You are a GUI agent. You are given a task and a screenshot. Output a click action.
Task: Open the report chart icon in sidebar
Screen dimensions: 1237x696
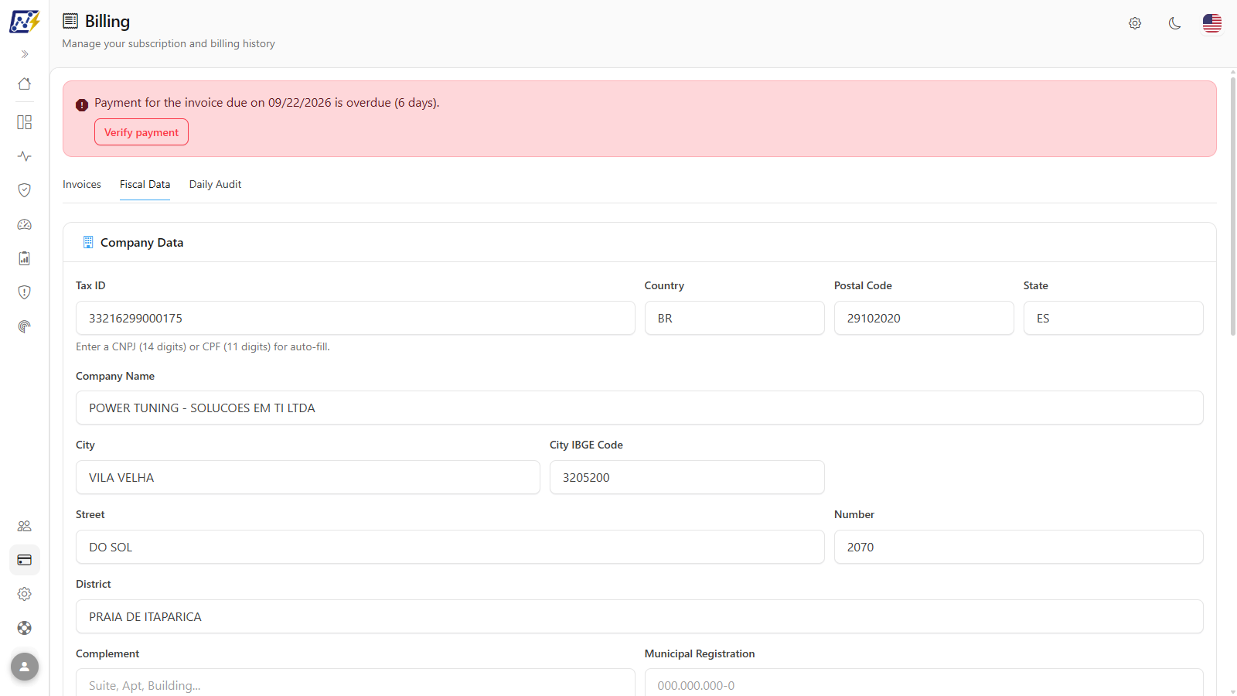25,258
